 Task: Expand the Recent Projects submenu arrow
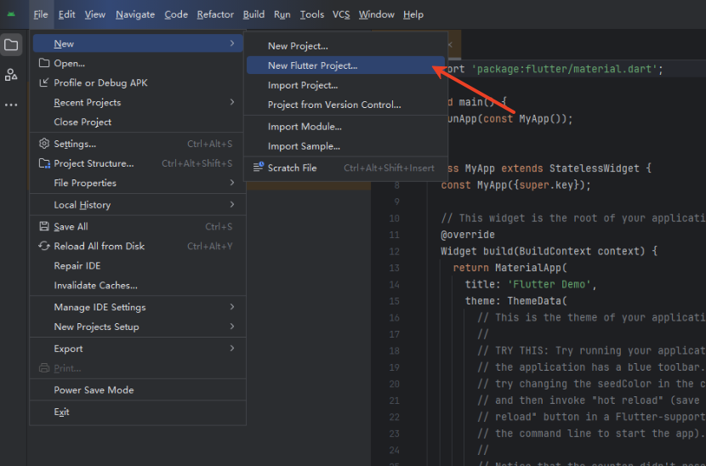[x=232, y=102]
